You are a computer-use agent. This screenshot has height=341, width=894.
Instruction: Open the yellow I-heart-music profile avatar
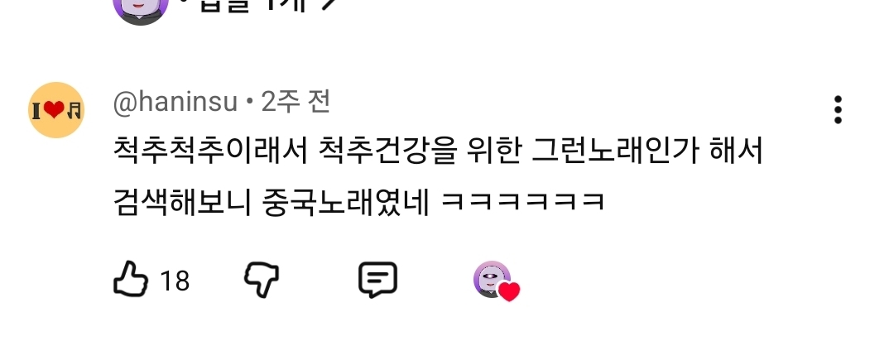(56, 109)
